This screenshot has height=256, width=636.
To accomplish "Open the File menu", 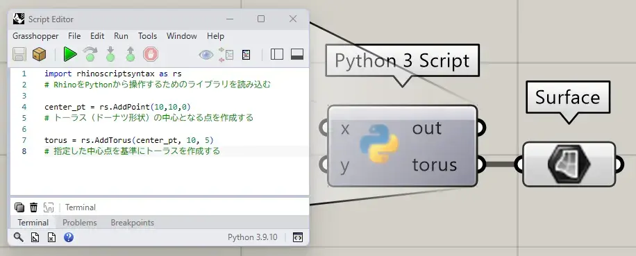I will (x=74, y=36).
